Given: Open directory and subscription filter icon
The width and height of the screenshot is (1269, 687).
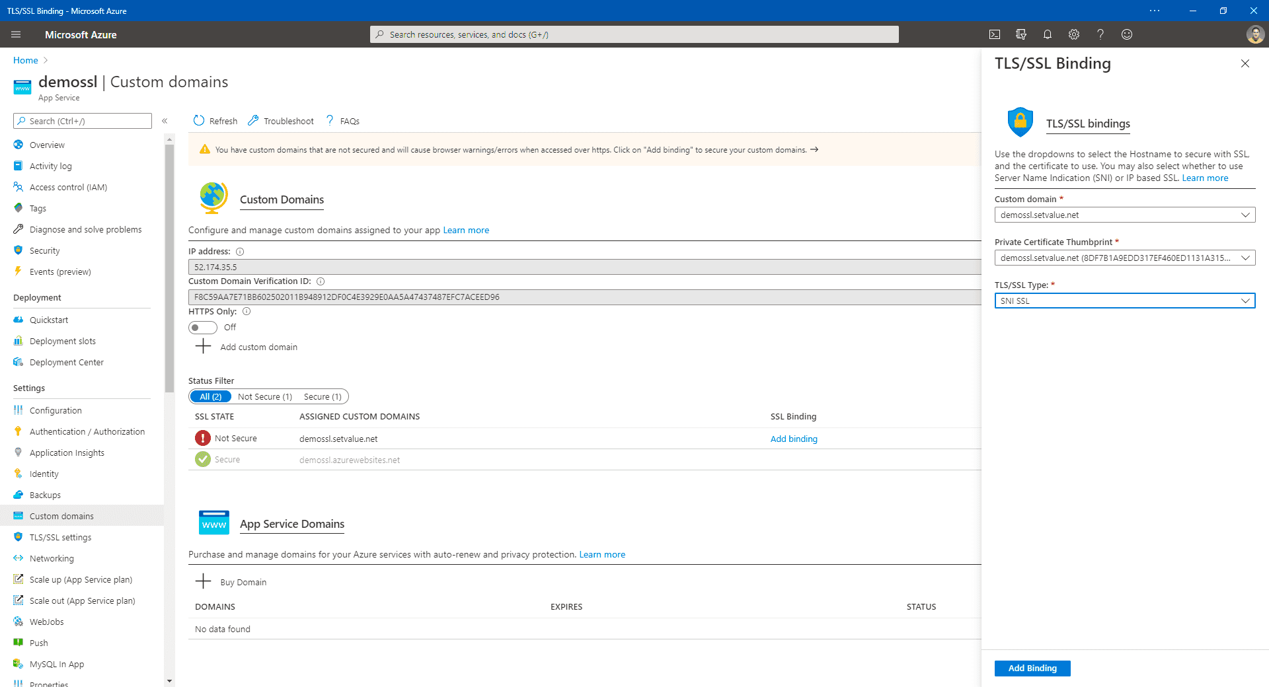Looking at the screenshot, I should coord(1021,34).
